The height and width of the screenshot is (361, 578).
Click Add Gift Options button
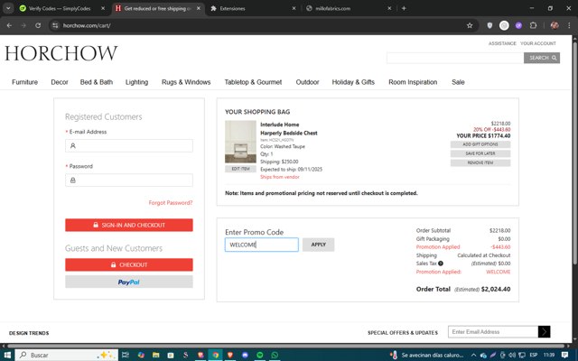(480, 144)
